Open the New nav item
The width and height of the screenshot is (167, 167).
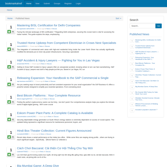coord(38,4)
